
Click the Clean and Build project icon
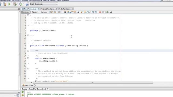click(x=5, y=4)
